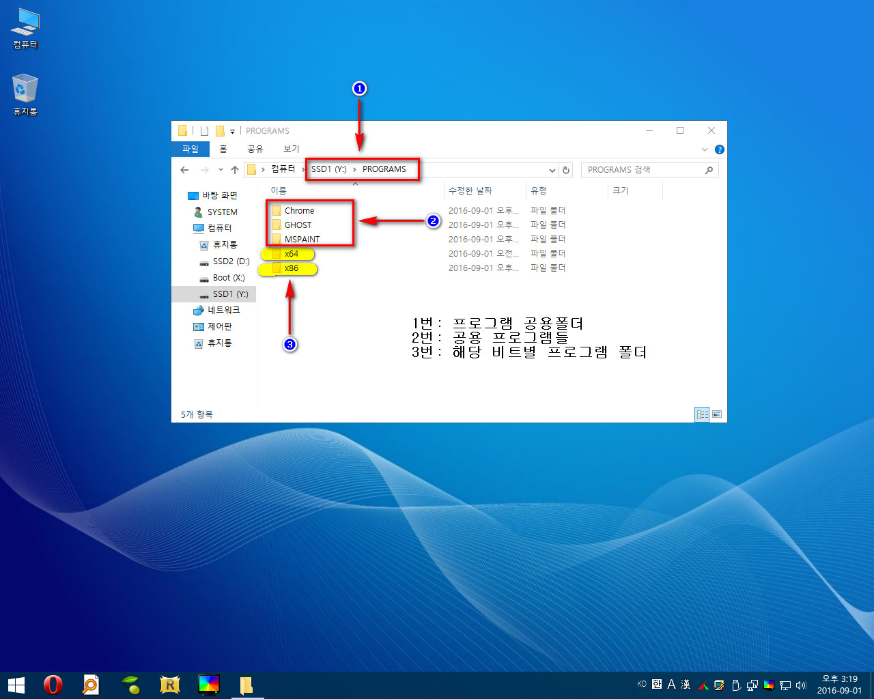Screen dimensions: 874x699
Task: Open the 공유 ribbon tab
Action: tap(255, 149)
